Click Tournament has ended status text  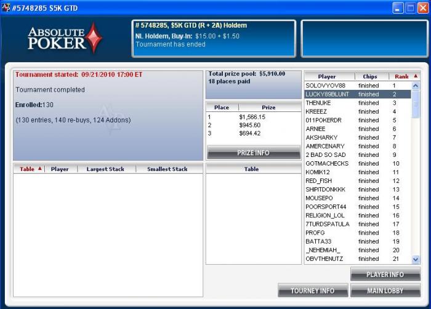(171, 44)
